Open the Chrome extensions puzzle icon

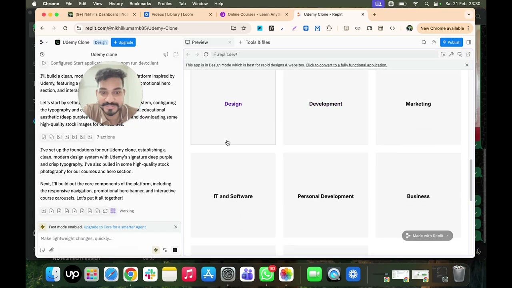[329, 28]
